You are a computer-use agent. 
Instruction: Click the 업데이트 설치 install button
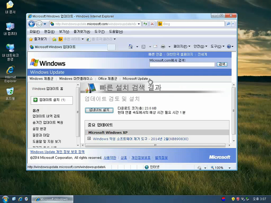tap(99, 110)
